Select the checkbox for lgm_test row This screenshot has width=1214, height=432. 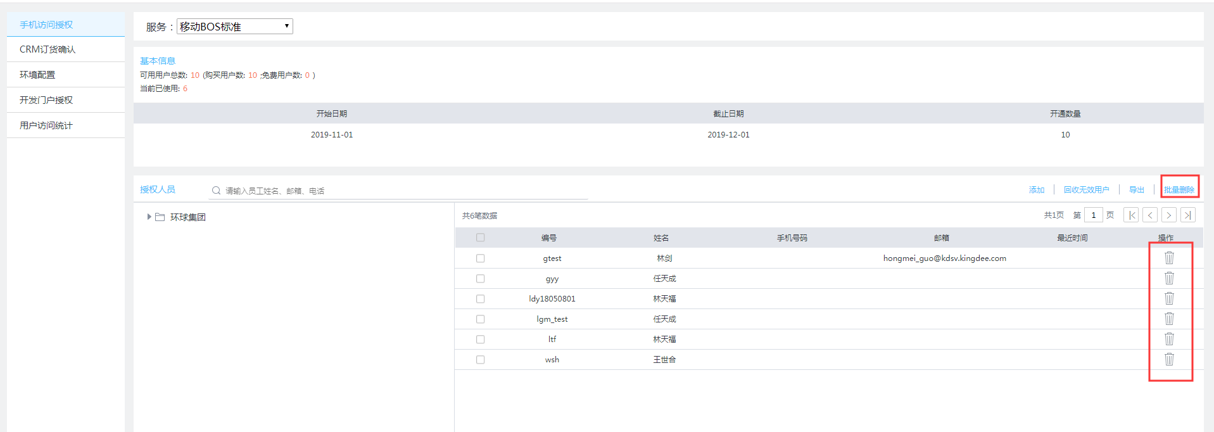pyautogui.click(x=480, y=319)
